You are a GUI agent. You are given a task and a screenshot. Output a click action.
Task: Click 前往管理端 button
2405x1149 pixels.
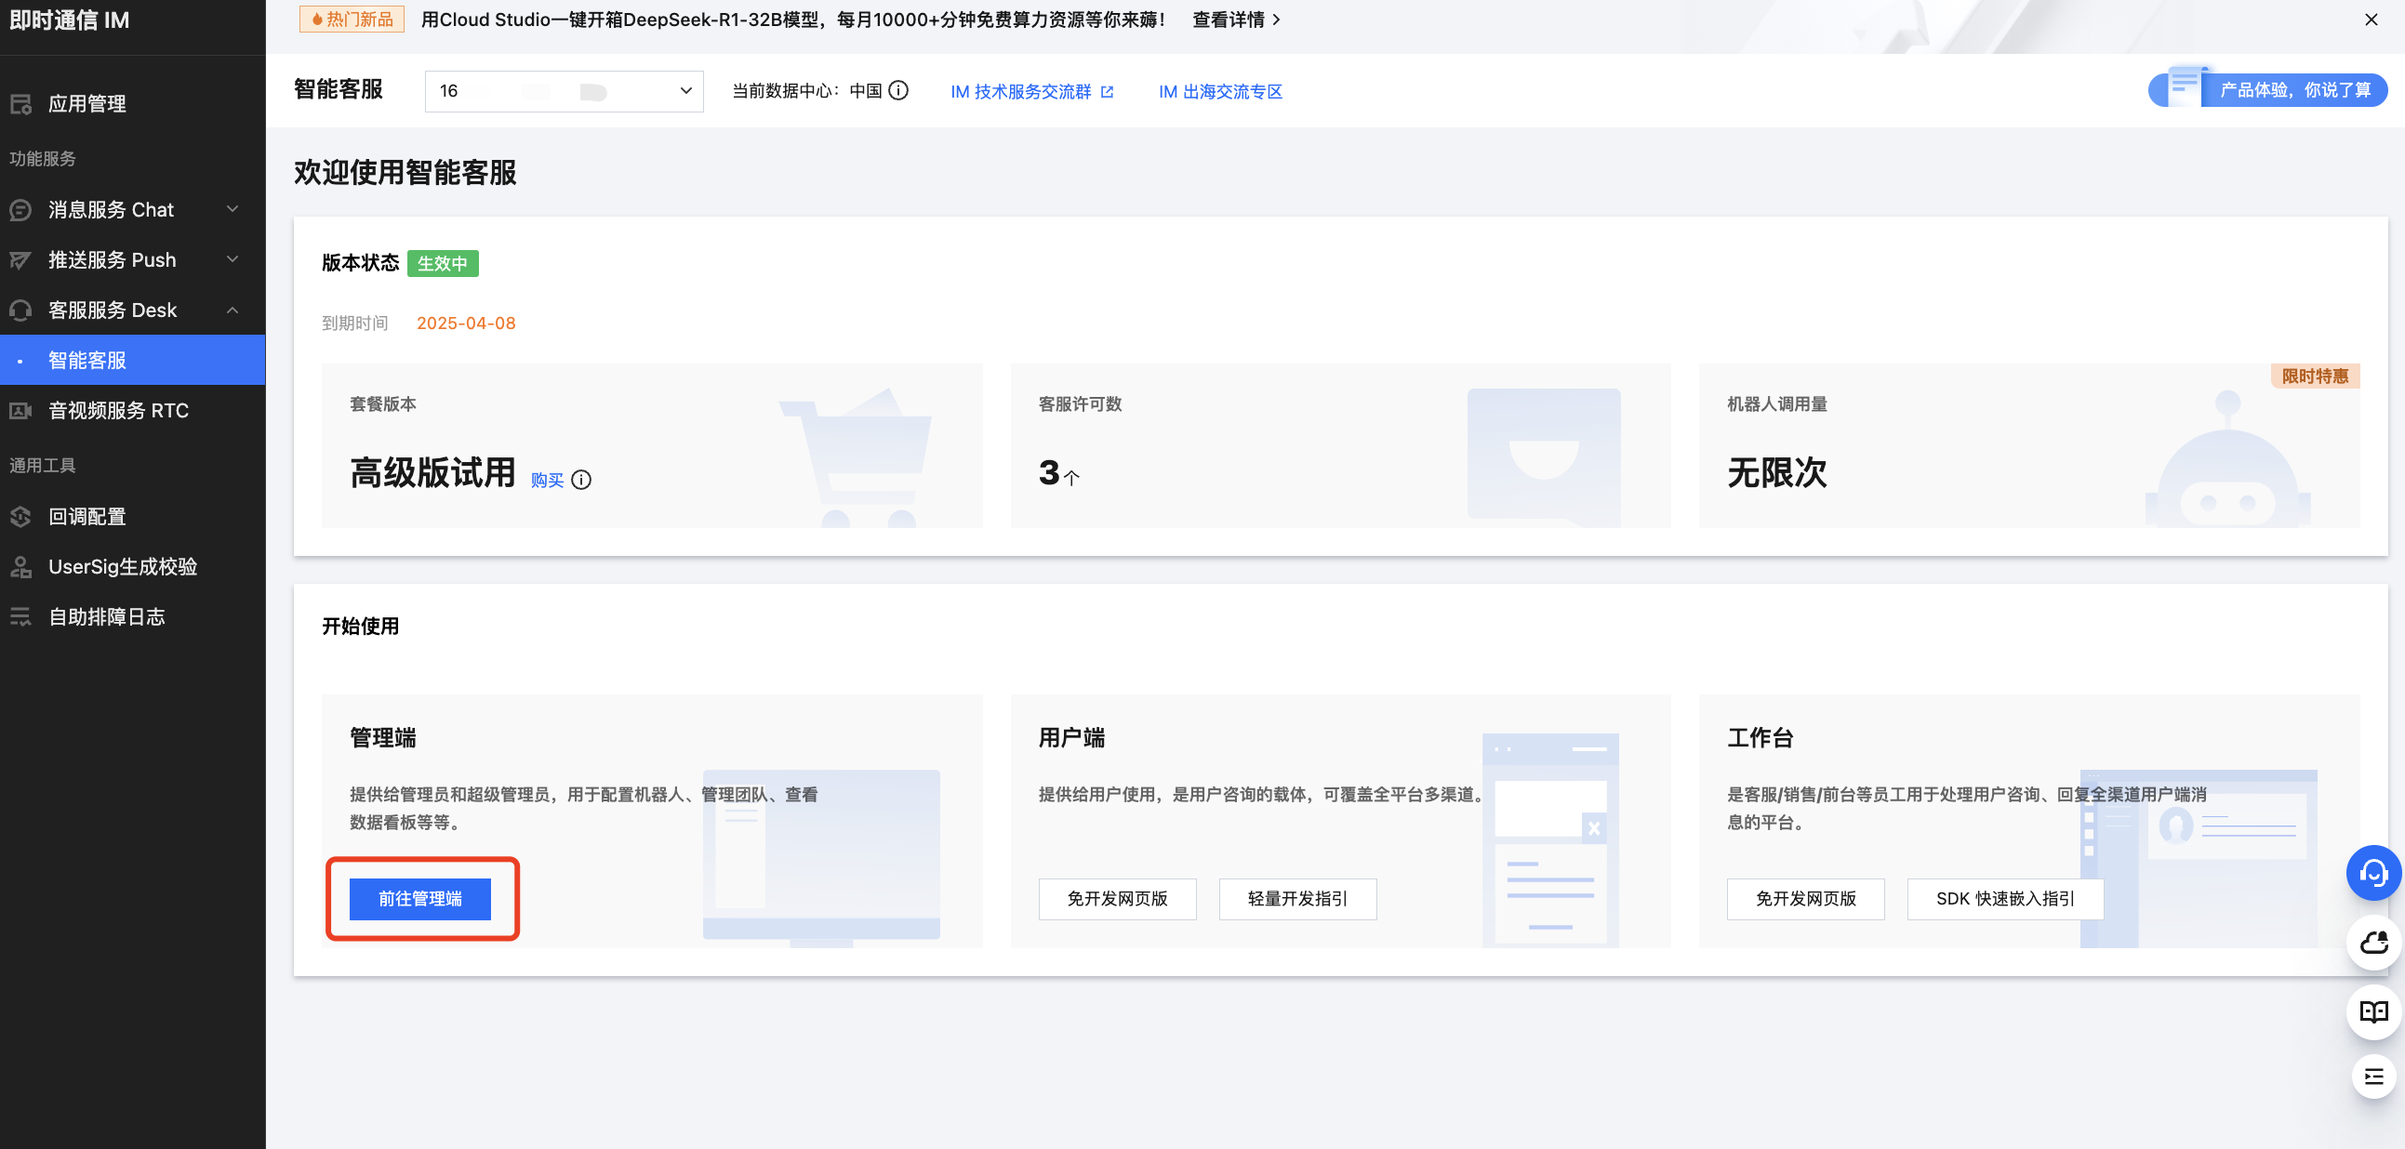click(x=420, y=898)
